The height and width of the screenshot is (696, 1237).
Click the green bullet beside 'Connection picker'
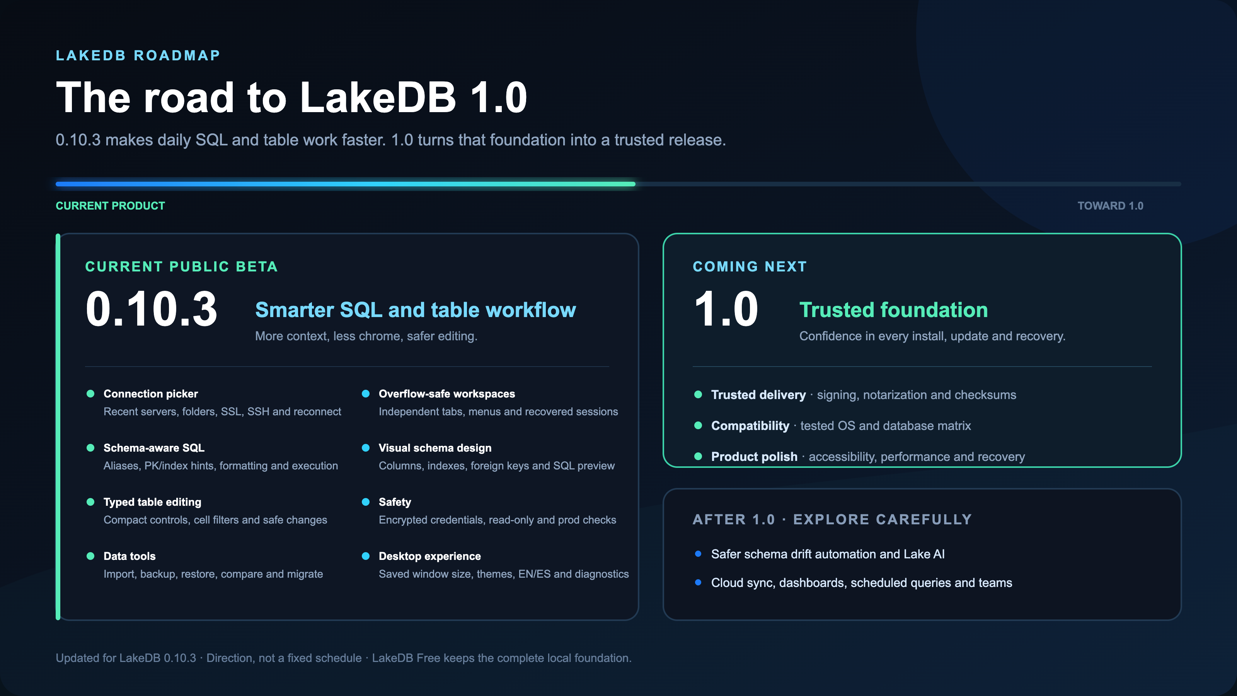(x=90, y=394)
